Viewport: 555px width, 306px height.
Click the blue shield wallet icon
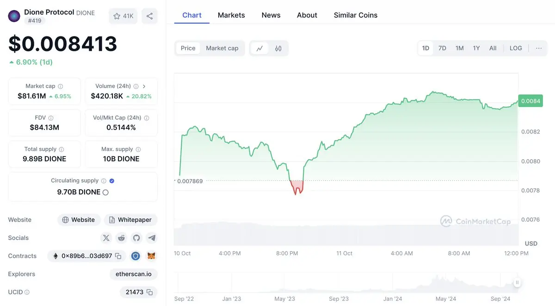point(136,256)
